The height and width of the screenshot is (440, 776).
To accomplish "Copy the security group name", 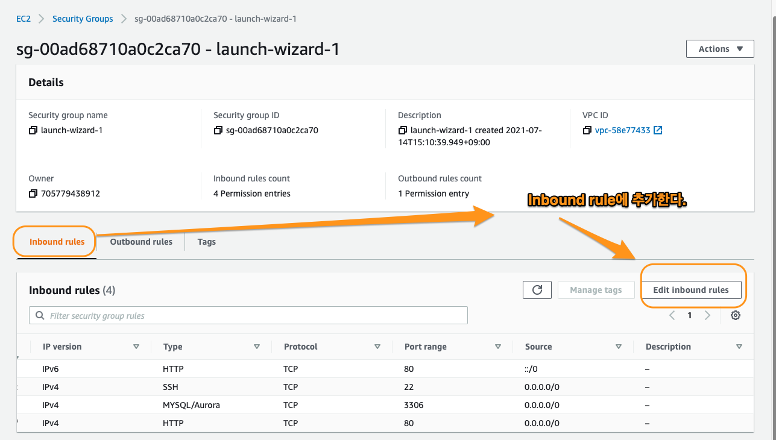I will pos(33,130).
